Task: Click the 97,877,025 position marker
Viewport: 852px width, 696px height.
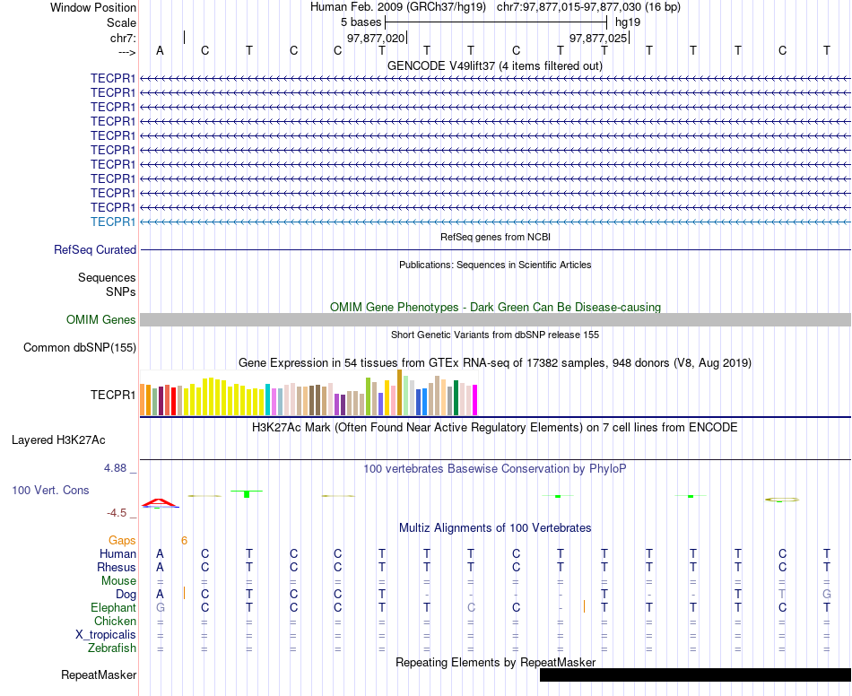Action: (598, 38)
